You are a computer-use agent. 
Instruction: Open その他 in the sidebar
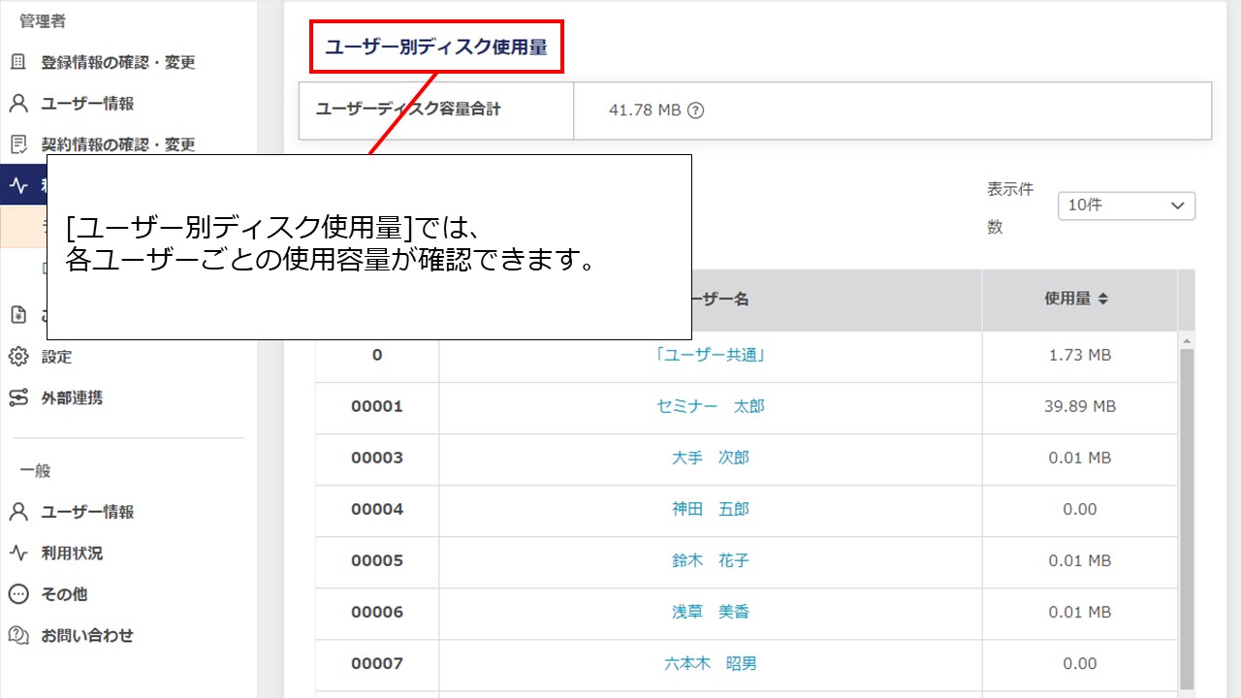click(64, 594)
